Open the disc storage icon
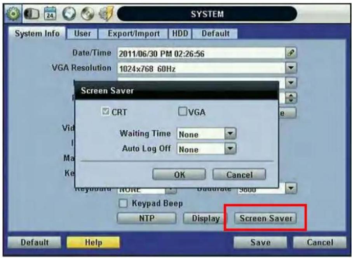Image resolution: width=352 pixels, height=258 pixels. click(87, 14)
